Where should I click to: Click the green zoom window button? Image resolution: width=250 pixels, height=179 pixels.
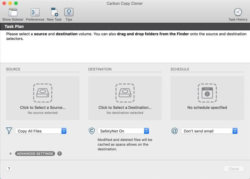16,3
